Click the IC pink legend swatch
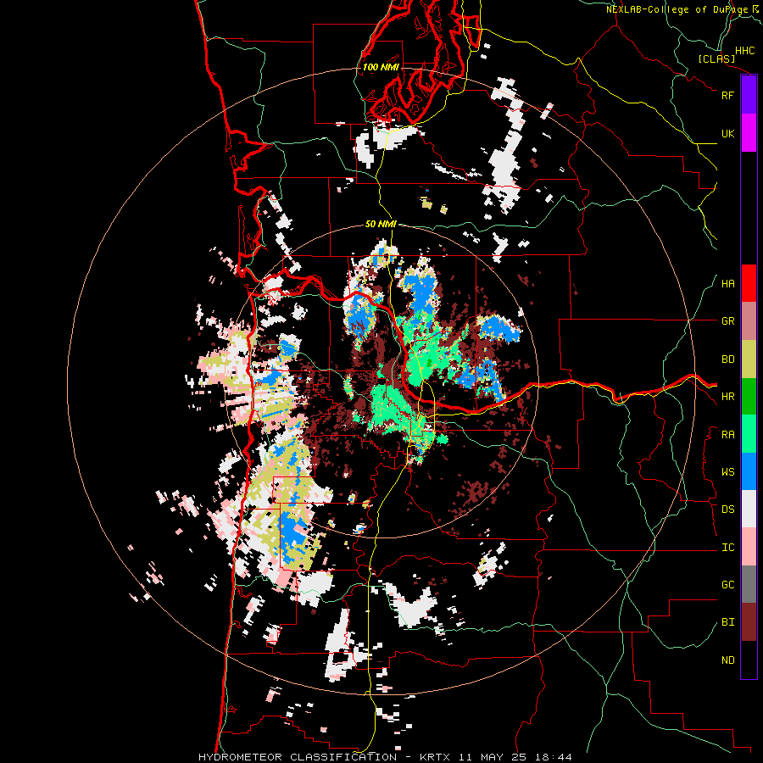 pyautogui.click(x=749, y=547)
